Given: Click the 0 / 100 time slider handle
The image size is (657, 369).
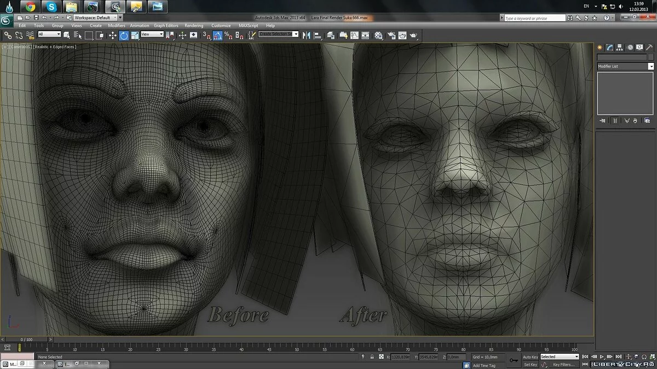Looking at the screenshot, I should click(25, 339).
